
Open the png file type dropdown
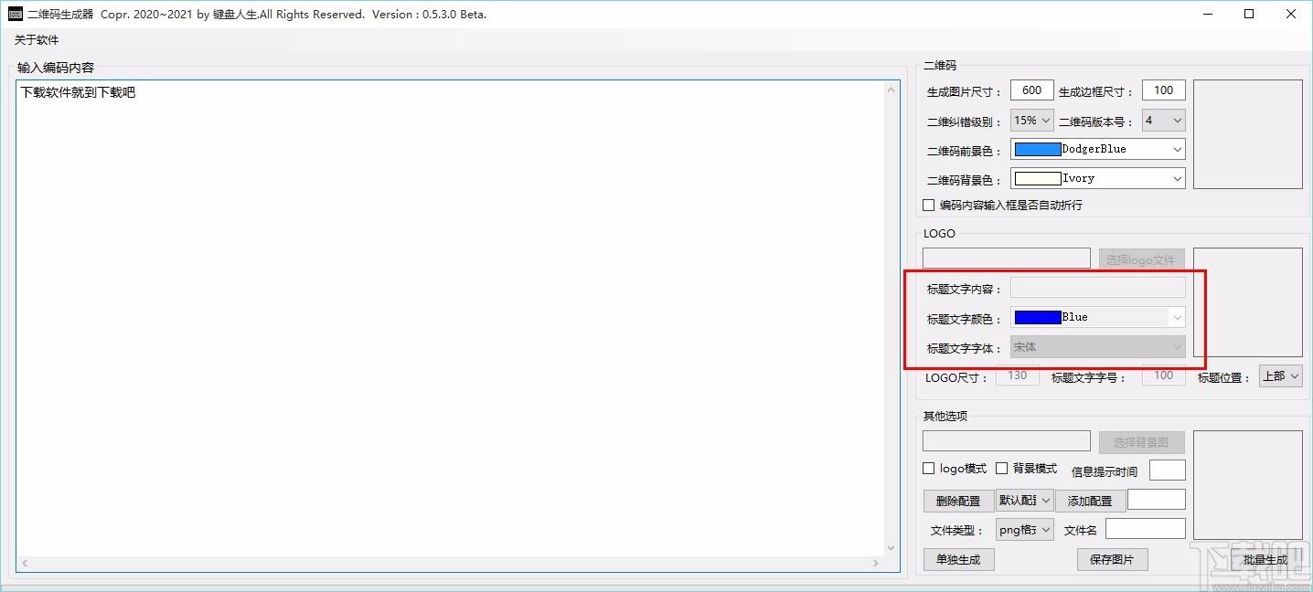tap(1025, 530)
